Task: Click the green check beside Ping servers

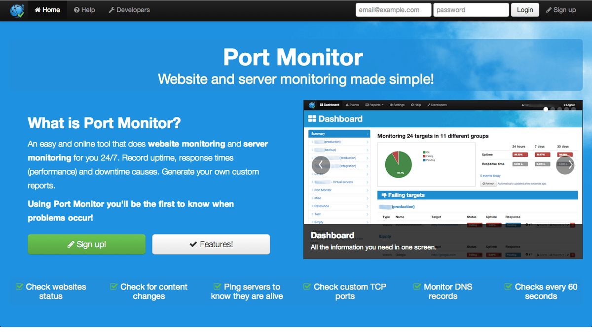Action: click(x=217, y=286)
